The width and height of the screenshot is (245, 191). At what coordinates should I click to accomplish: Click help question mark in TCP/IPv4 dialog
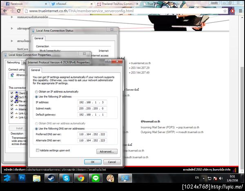click(108, 61)
